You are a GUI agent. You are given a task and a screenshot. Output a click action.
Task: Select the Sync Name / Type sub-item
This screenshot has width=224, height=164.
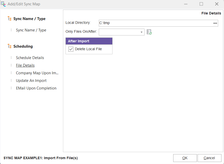31,30
